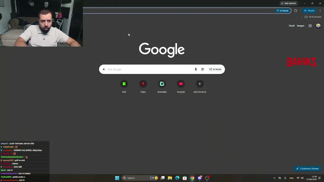
Task: Click AI Mode in the address bar
Action: point(282,11)
